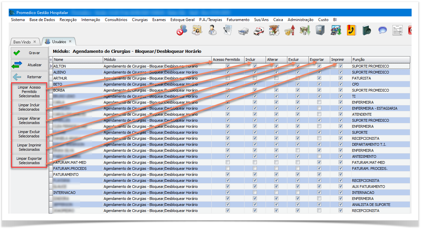Toggle Acesso Permitido checkbox for ARTHUR

228,78
